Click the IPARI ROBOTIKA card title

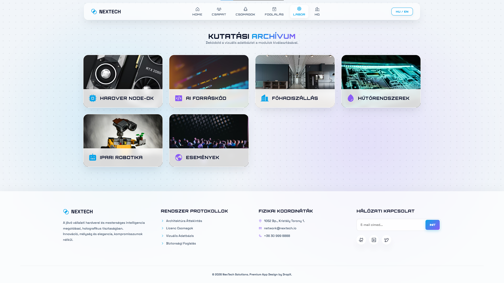click(x=121, y=157)
